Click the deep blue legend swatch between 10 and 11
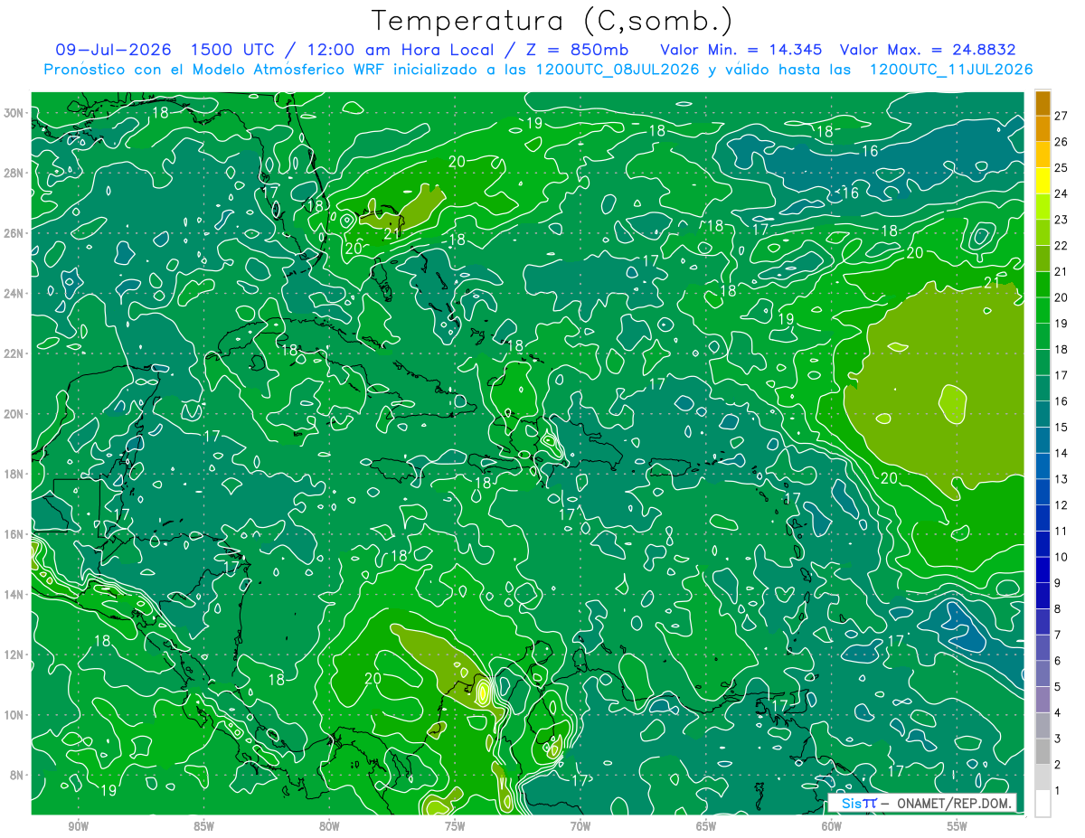 pos(1043,544)
